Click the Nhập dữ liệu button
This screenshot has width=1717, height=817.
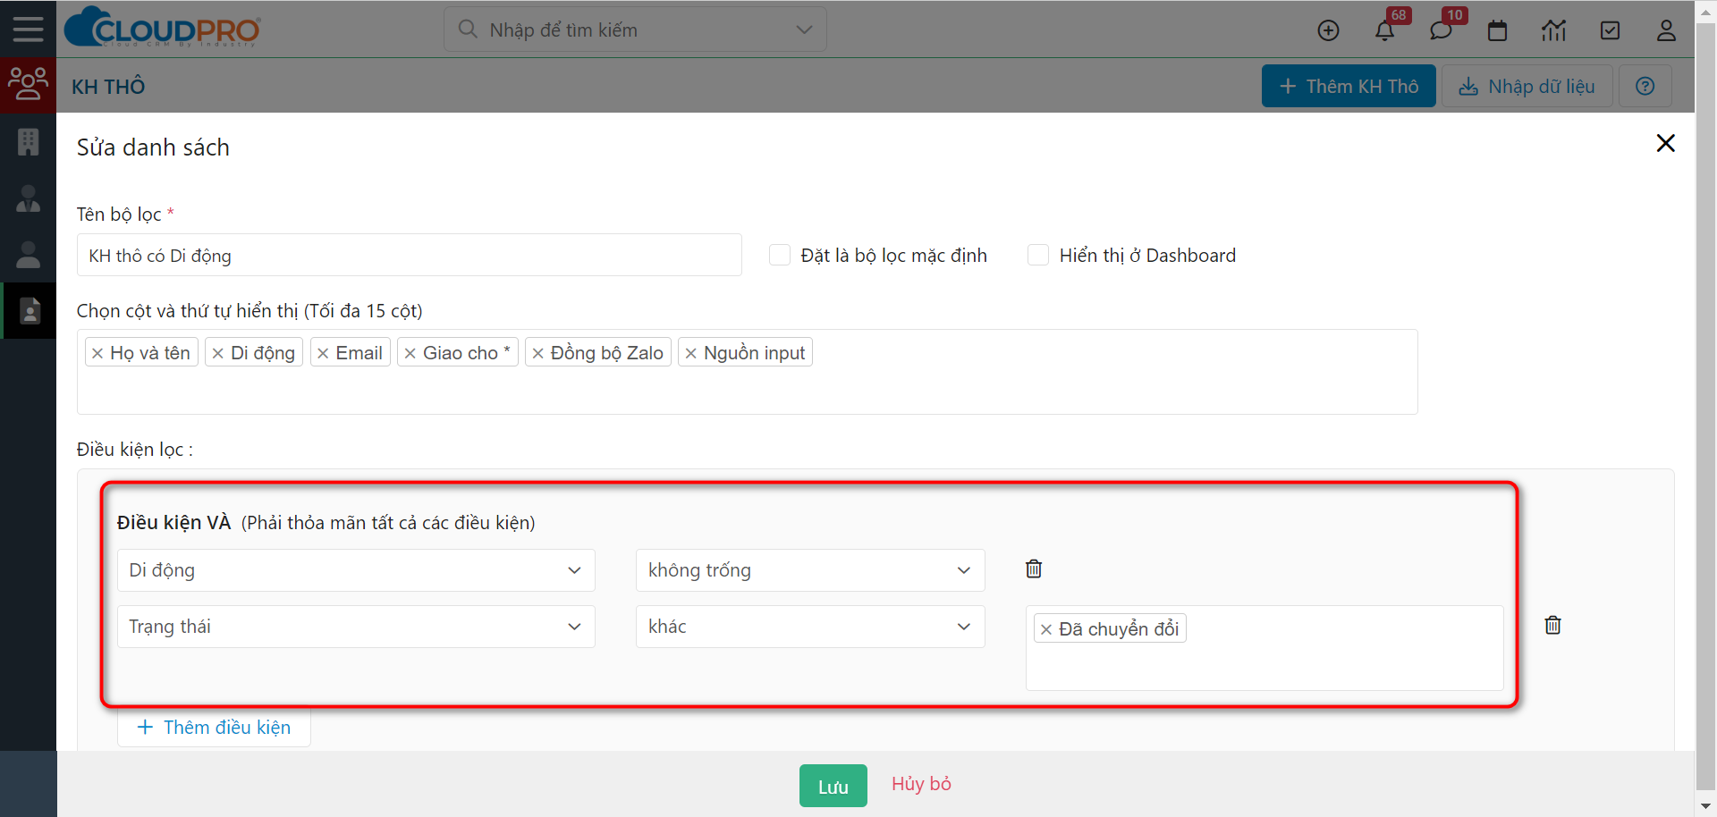1527,86
